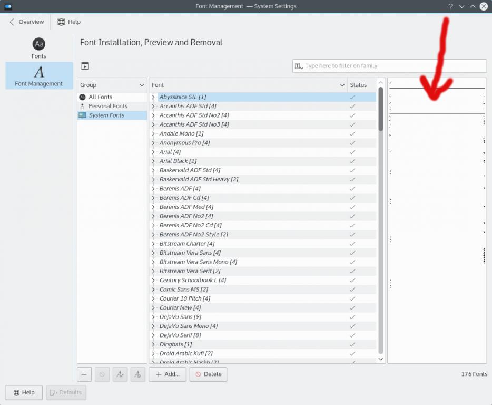Toggle status checkmark for Comic Sans MS
The height and width of the screenshot is (405, 492).
(x=352, y=290)
